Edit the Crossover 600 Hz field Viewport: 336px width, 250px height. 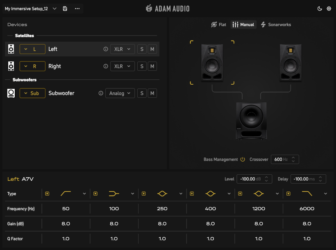coord(285,159)
